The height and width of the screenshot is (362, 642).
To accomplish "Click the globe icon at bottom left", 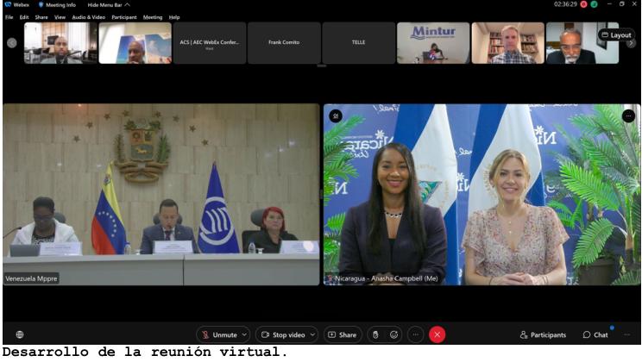I will click(19, 334).
